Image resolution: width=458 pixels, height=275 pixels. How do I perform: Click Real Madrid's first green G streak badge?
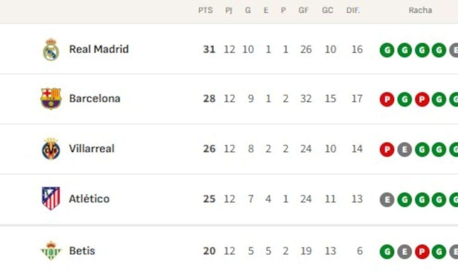[387, 50]
